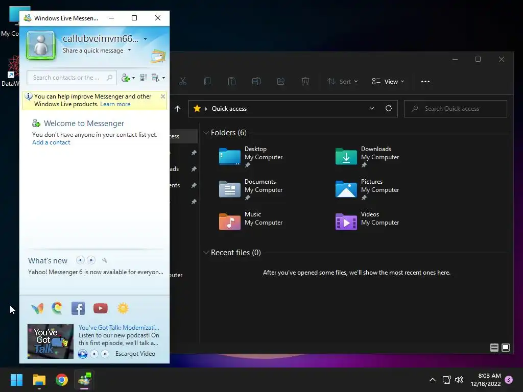Click the Paste icon in File Explorer
The image size is (523, 392).
231,81
